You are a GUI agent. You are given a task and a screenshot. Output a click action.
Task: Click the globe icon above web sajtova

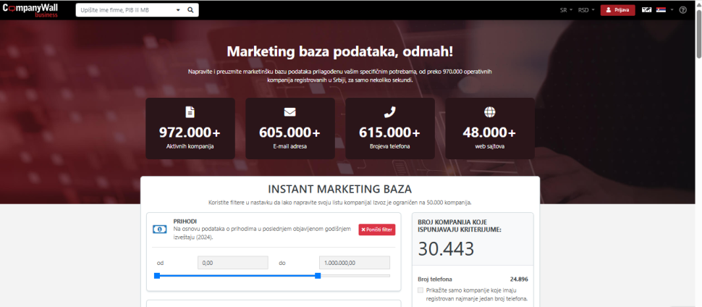(x=489, y=112)
